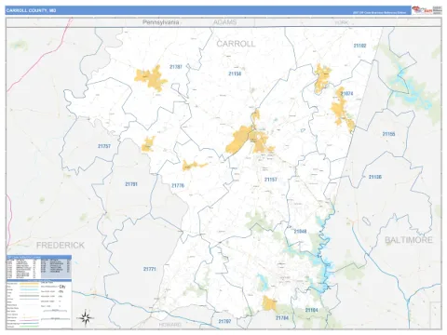Click the large "CARROLL" county name
The width and height of the screenshot is (447, 335).
click(x=236, y=44)
